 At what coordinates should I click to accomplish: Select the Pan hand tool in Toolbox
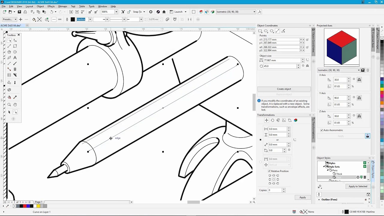click(15, 105)
